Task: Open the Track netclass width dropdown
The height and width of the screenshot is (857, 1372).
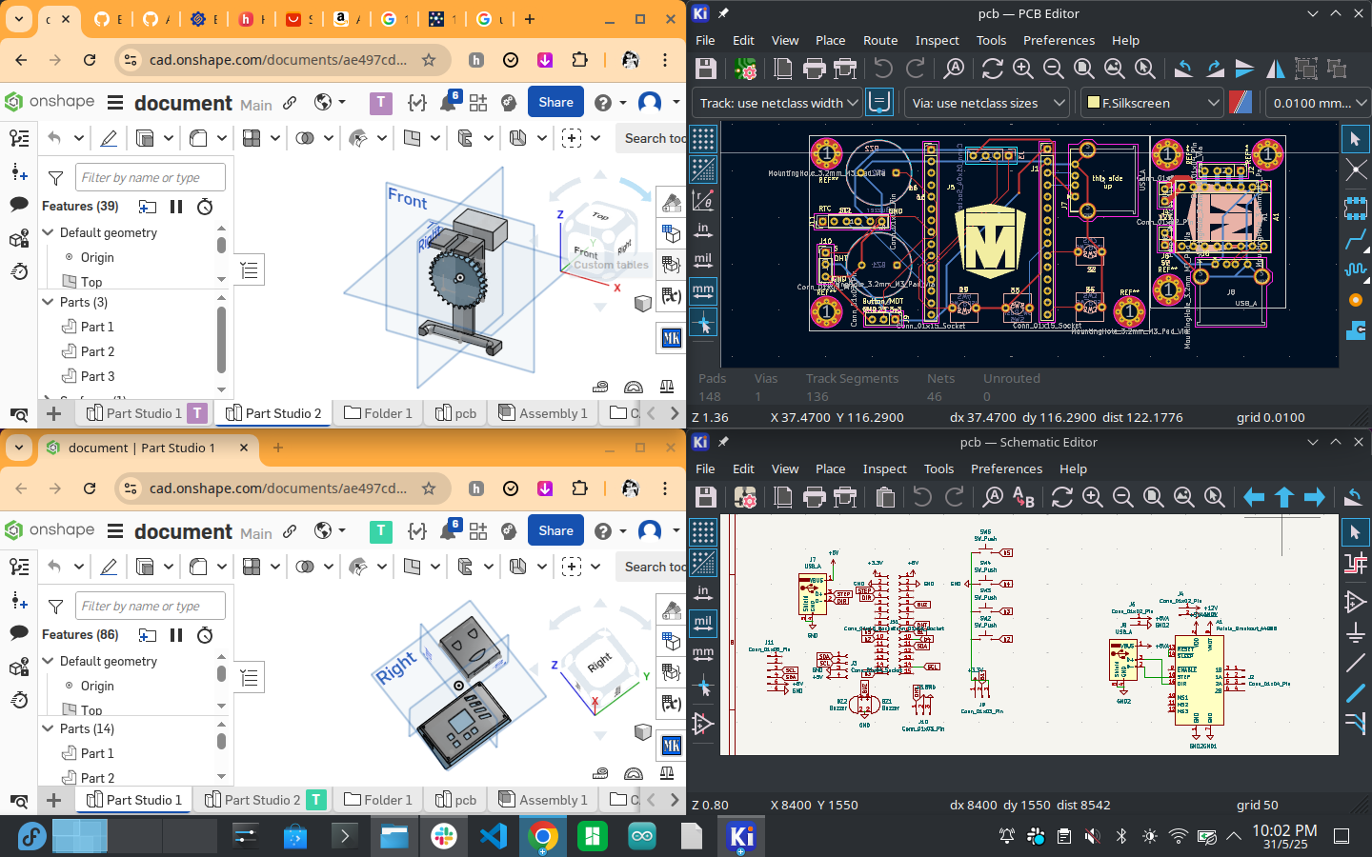Action: coord(778,103)
